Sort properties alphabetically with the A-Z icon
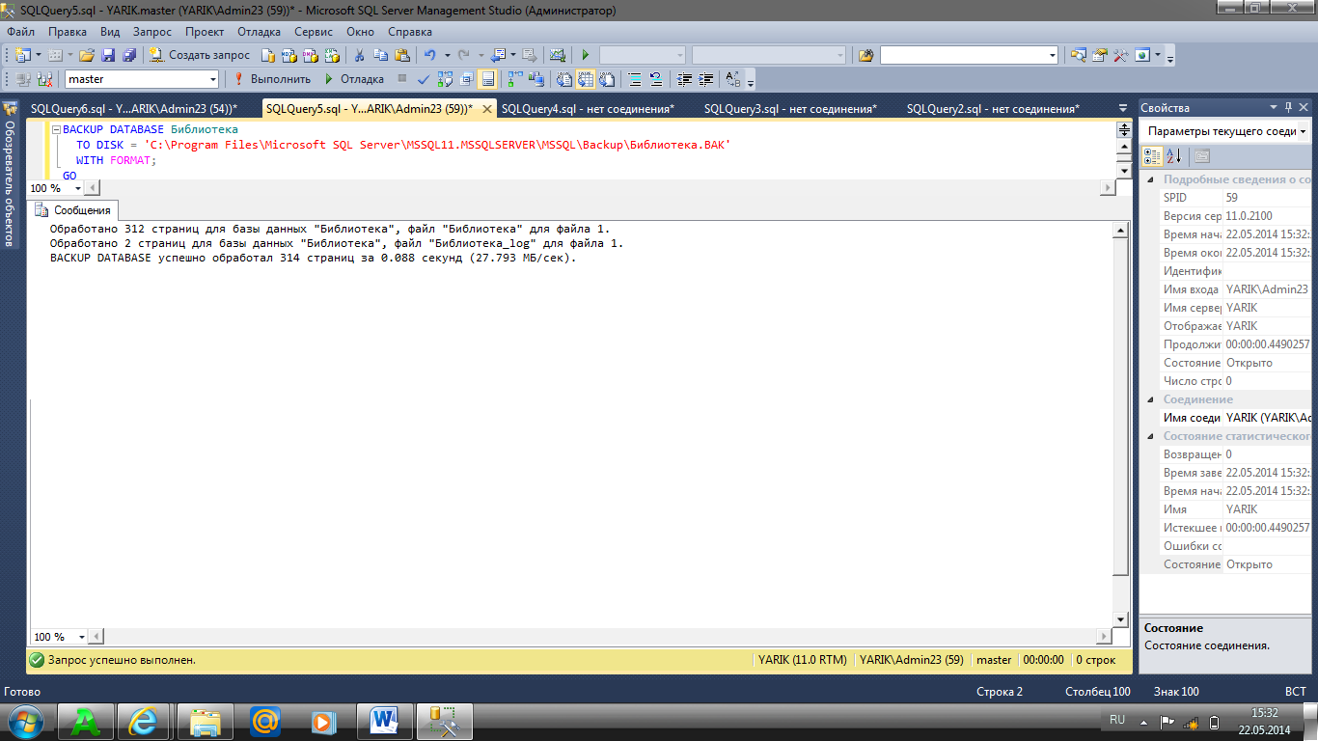Screen dimensions: 1318x741 (1174, 156)
